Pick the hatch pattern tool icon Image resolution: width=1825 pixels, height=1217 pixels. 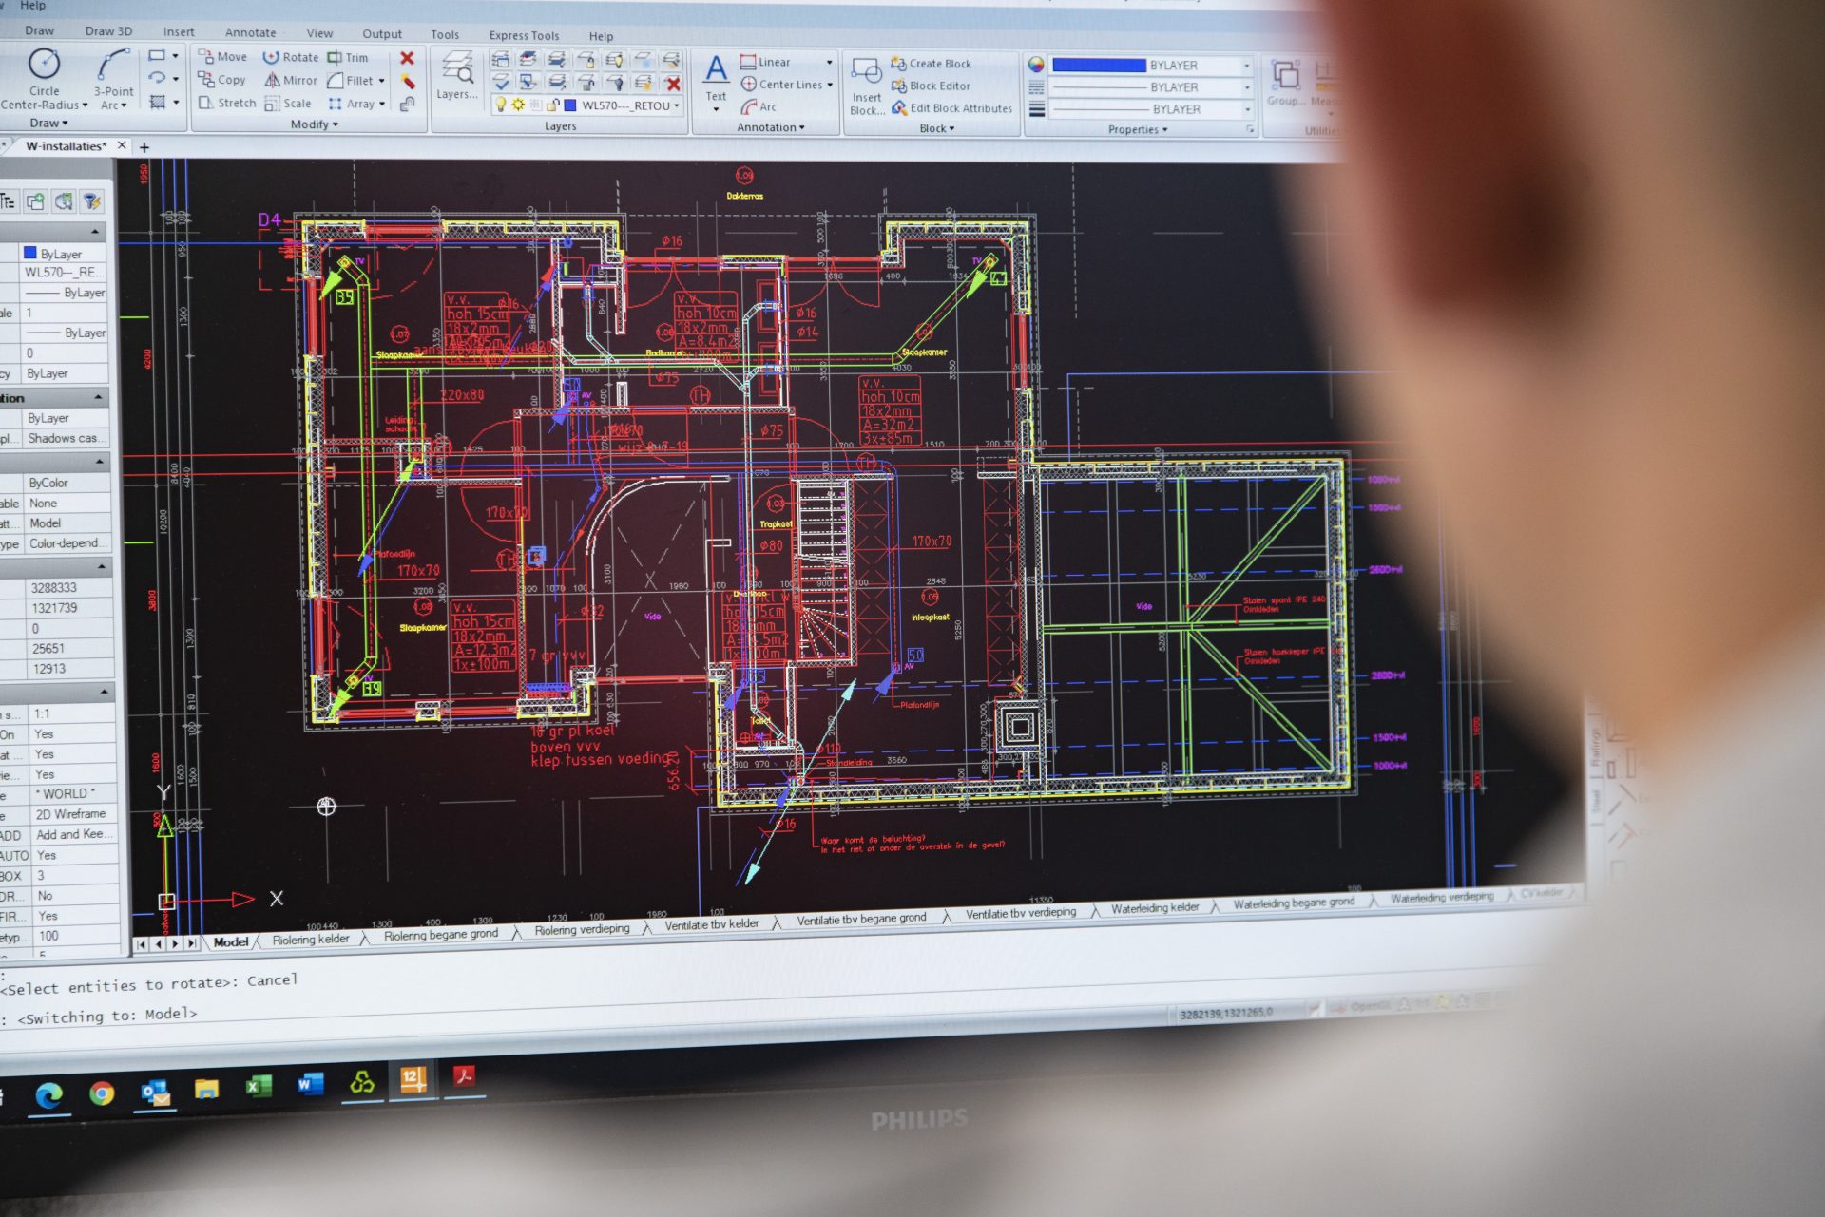(x=158, y=102)
